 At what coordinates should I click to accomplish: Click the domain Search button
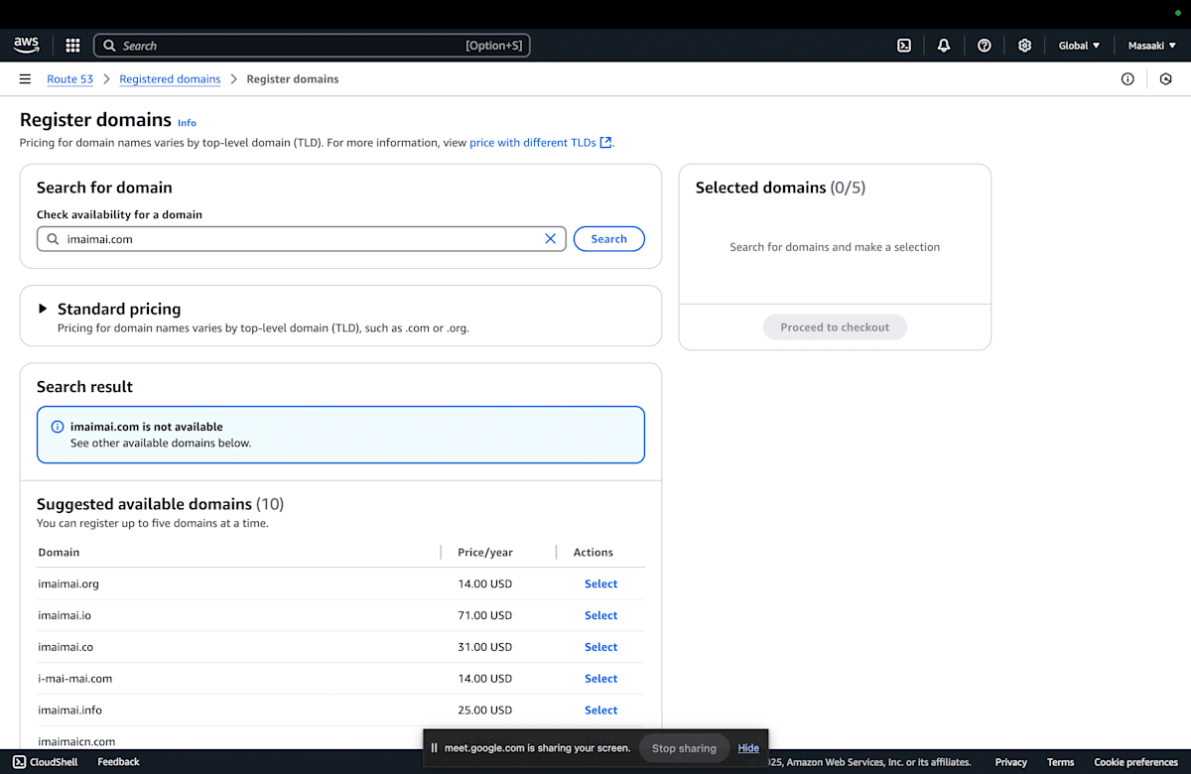click(x=609, y=239)
